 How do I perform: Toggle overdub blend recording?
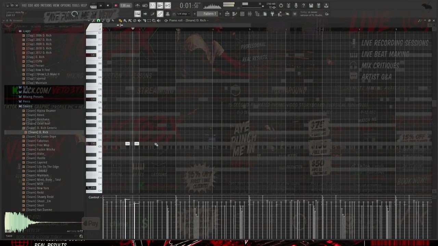[160, 5]
